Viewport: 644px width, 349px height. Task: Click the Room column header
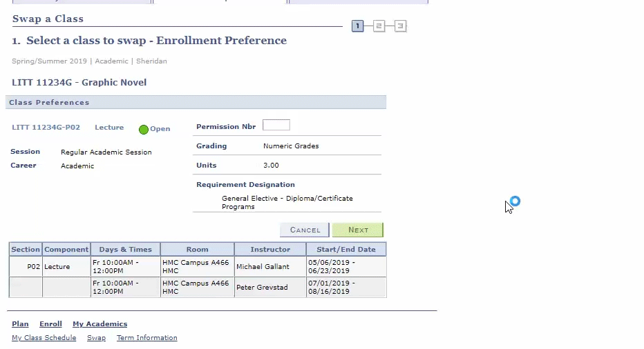(x=197, y=250)
